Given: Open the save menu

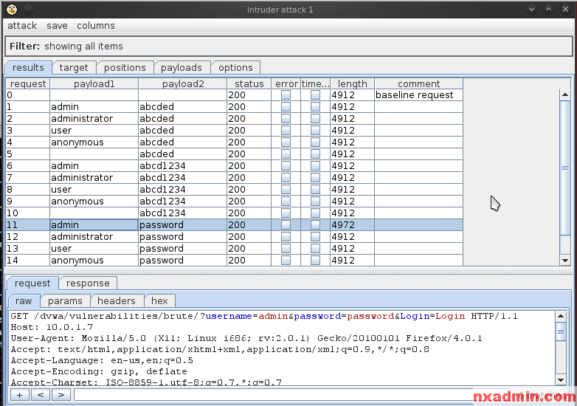Looking at the screenshot, I should click(x=57, y=26).
